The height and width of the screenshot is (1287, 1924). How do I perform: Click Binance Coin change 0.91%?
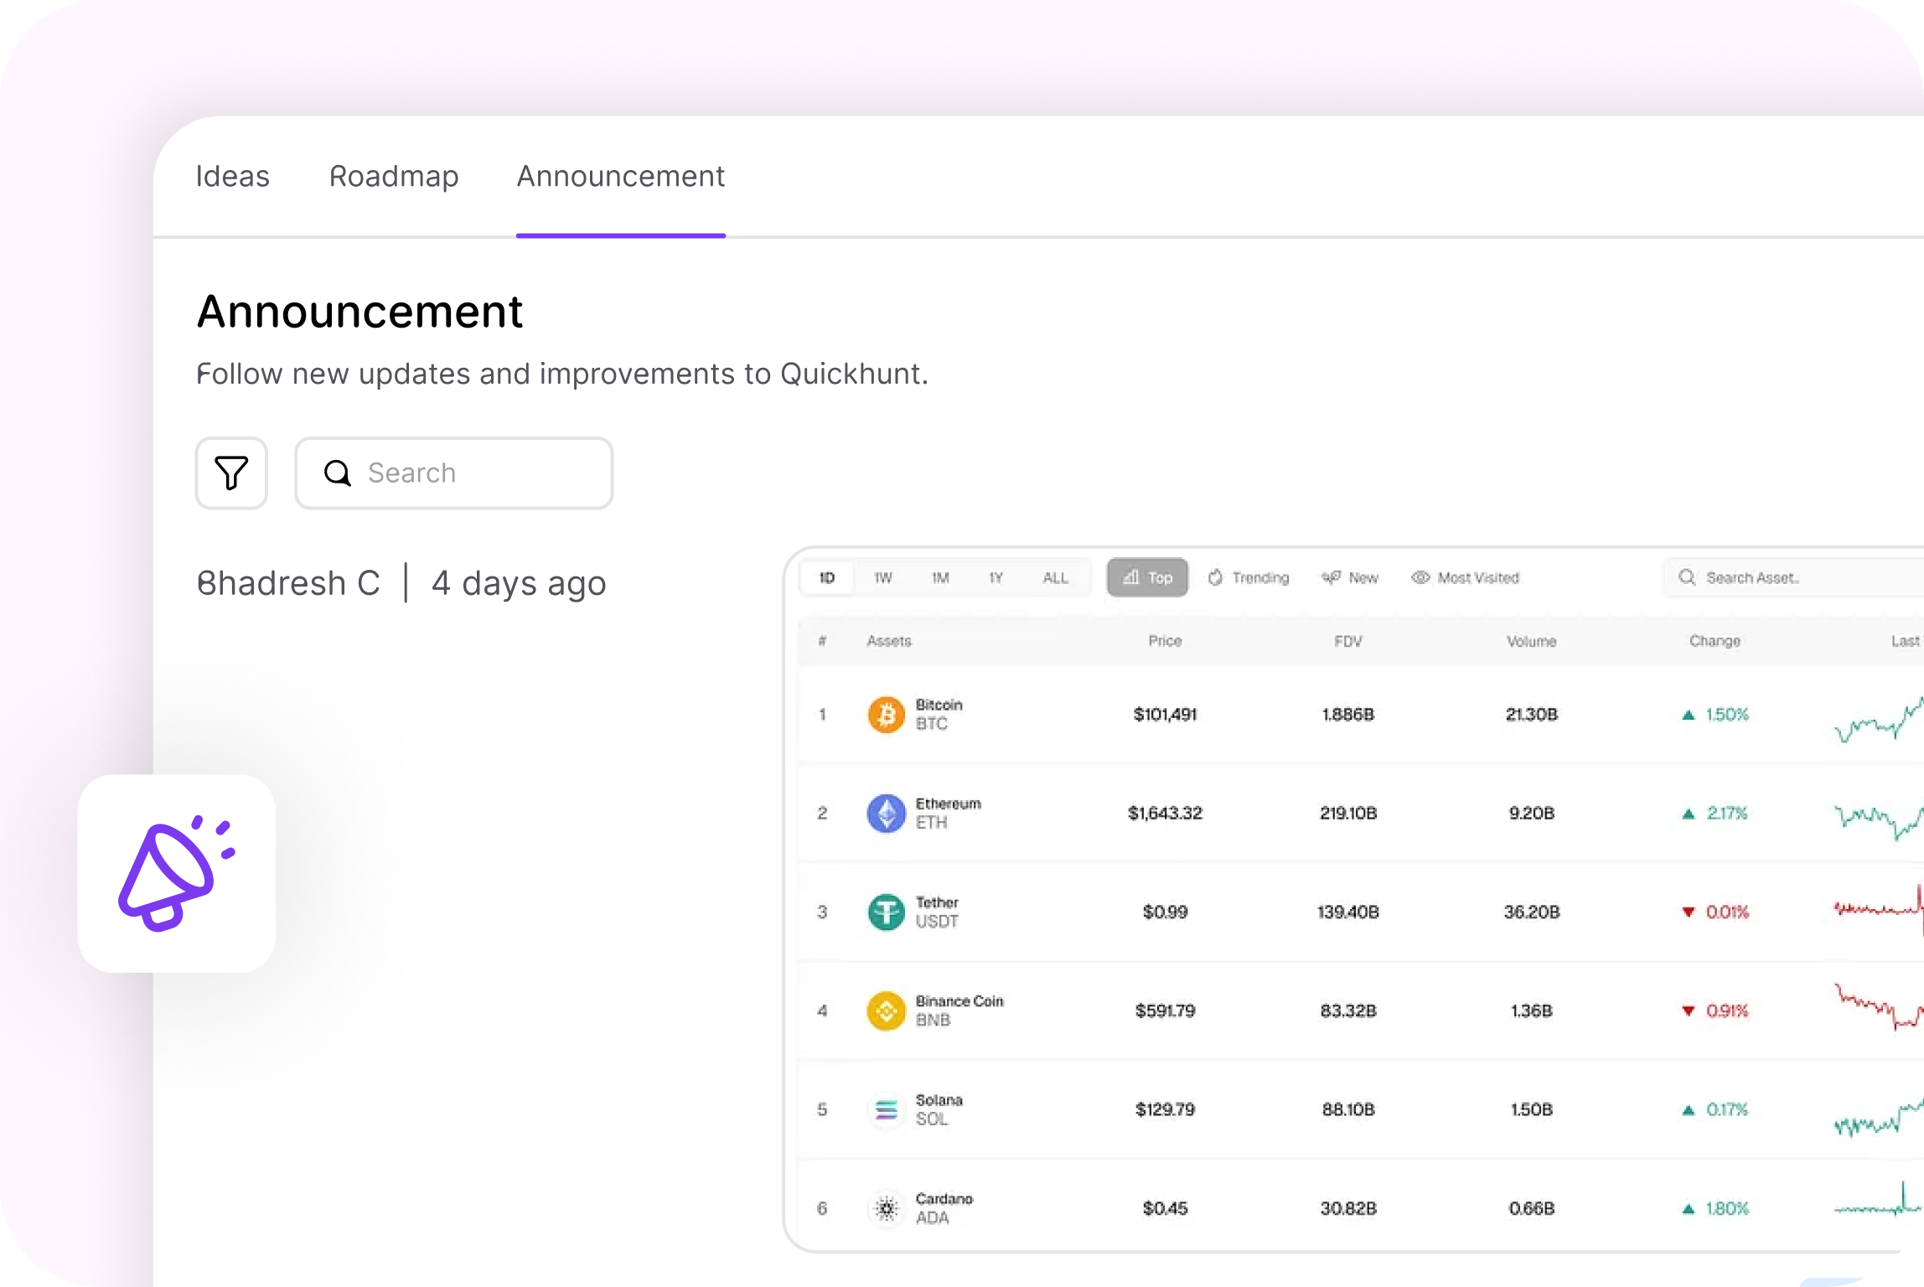tap(1715, 1011)
